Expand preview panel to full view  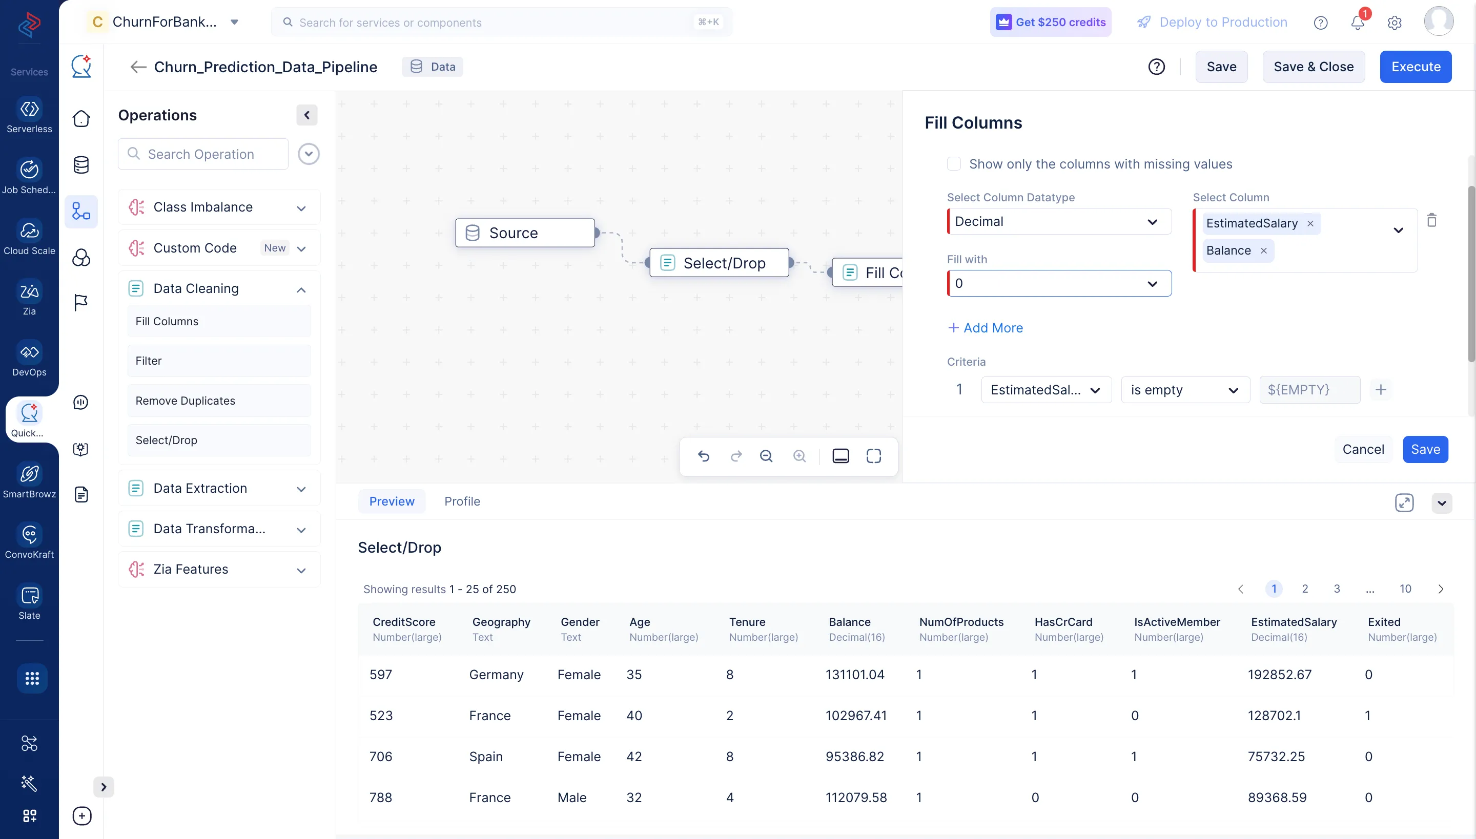tap(1404, 502)
